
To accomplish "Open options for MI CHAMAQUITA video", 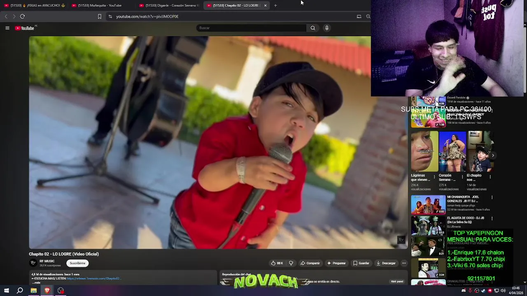I will pyautogui.click(x=492, y=197).
